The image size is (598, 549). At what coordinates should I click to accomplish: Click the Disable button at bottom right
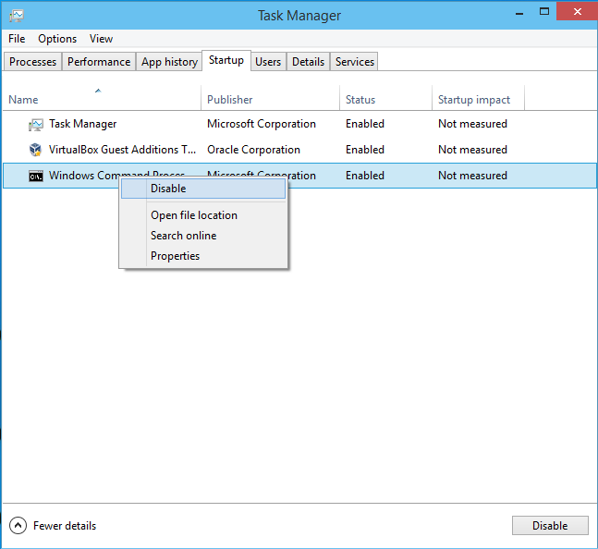click(x=550, y=525)
